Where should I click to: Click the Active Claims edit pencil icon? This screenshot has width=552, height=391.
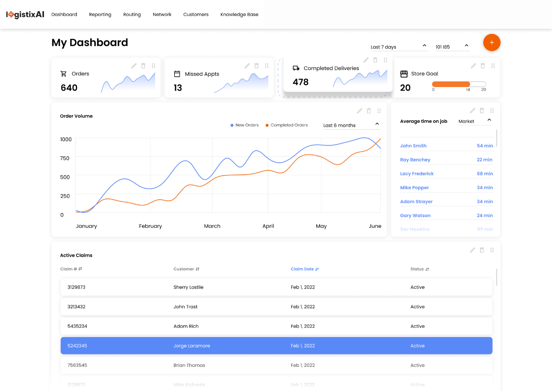pos(472,250)
